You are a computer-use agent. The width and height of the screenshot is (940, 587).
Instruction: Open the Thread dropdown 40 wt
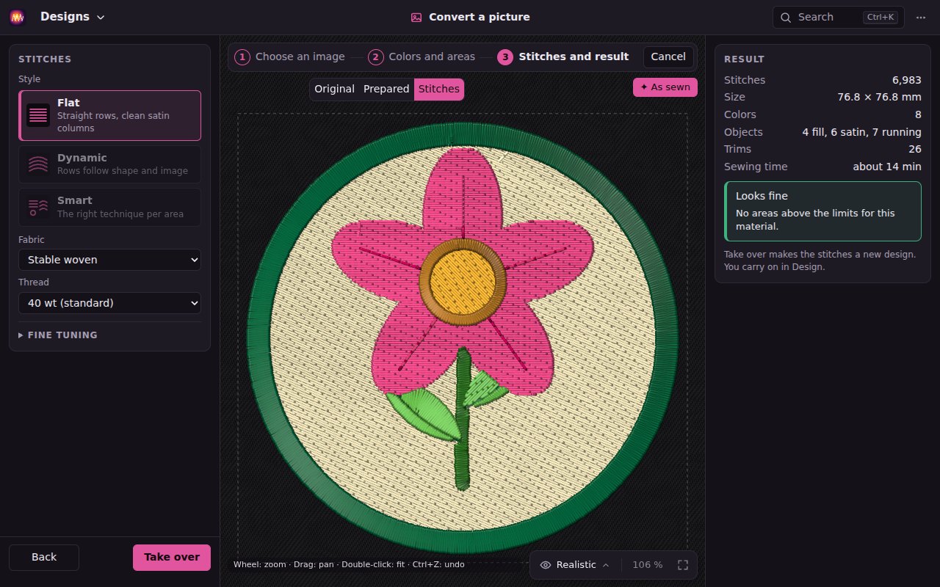pos(109,303)
